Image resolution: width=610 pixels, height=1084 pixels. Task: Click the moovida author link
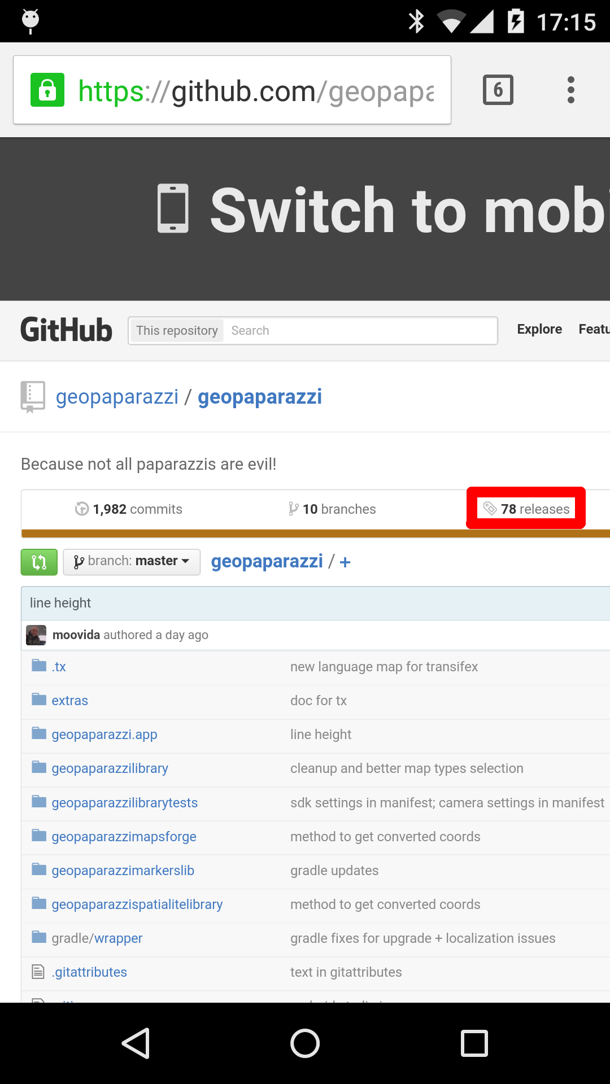coord(76,635)
